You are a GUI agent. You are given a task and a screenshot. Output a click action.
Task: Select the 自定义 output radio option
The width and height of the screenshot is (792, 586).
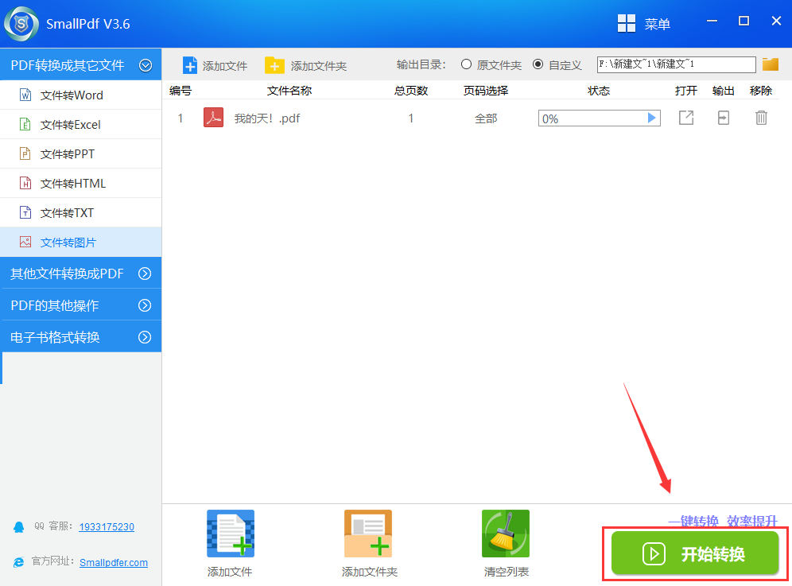coord(538,64)
